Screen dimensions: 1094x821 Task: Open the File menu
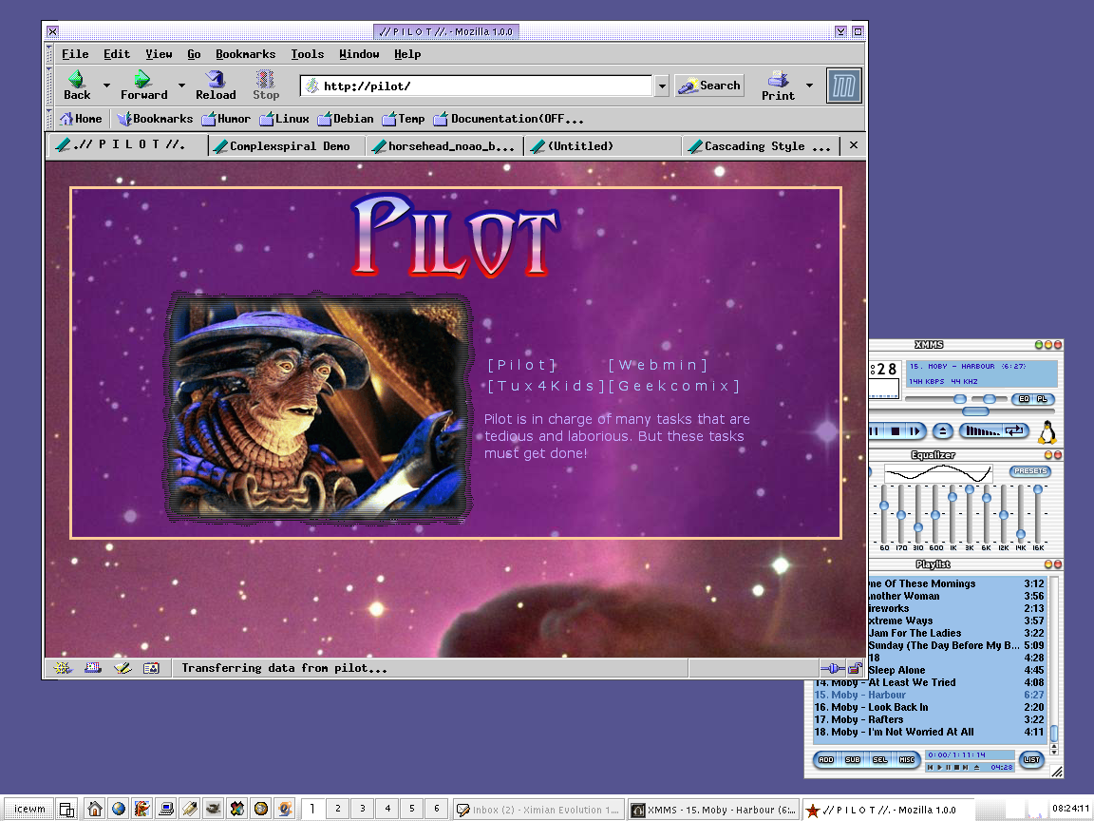click(x=75, y=54)
